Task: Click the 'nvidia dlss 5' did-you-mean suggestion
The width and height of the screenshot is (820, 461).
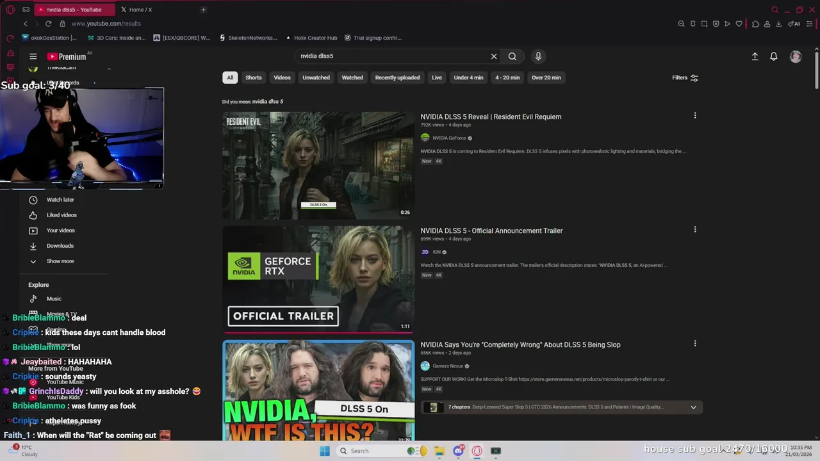Action: [268, 102]
